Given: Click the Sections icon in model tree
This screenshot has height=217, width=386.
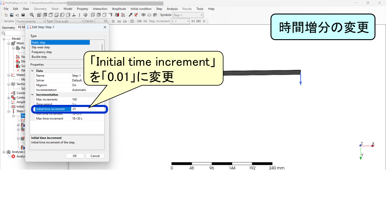Looking at the screenshot, I should [13, 84].
